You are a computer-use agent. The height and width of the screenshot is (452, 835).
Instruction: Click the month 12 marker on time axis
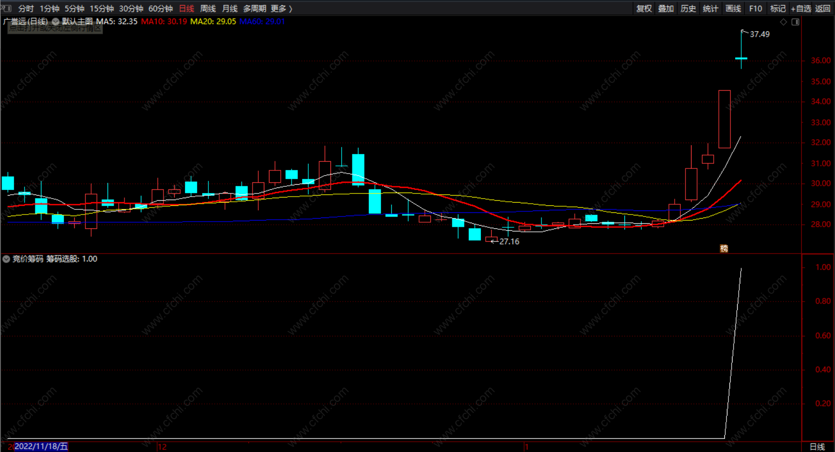(162, 447)
